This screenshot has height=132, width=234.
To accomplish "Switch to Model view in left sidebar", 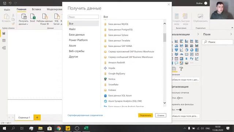I will tap(4, 48).
